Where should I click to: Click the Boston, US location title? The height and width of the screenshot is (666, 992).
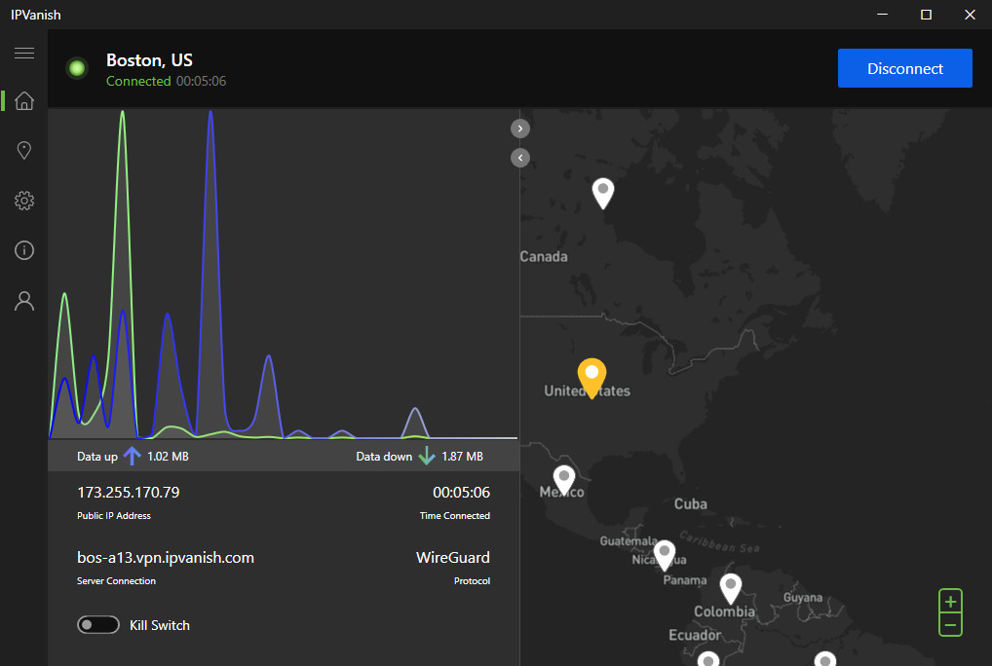(149, 60)
